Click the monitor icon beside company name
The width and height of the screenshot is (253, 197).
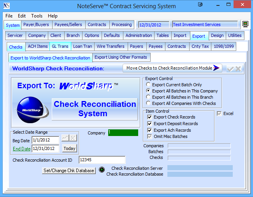245,24
